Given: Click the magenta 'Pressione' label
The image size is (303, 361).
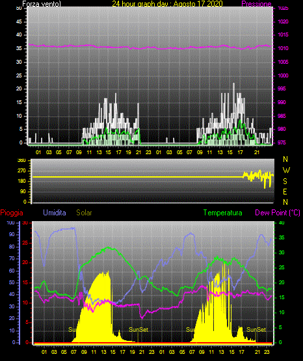Looking at the screenshot, I should [256, 4].
